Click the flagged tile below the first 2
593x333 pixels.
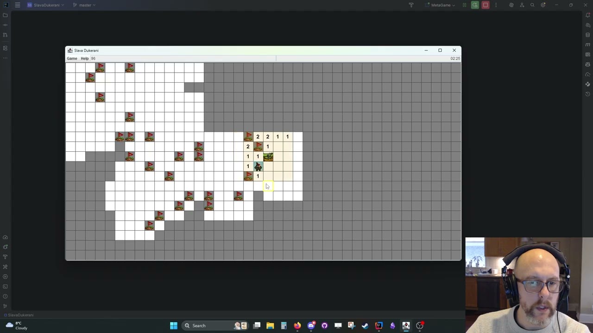258,147
